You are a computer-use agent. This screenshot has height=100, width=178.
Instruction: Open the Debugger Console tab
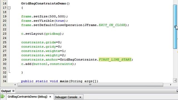click(66, 97)
